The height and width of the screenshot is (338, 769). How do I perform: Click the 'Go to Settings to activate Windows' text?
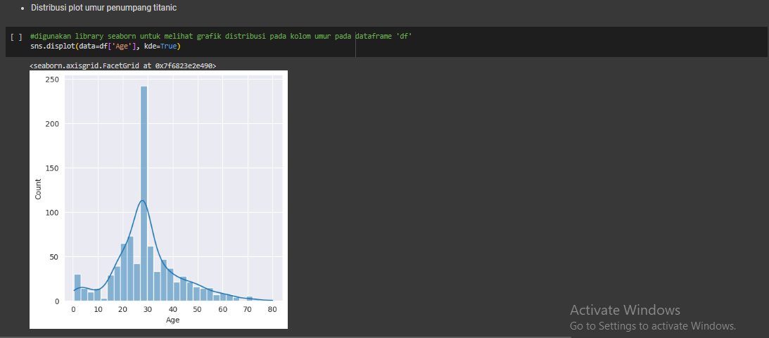(652, 326)
